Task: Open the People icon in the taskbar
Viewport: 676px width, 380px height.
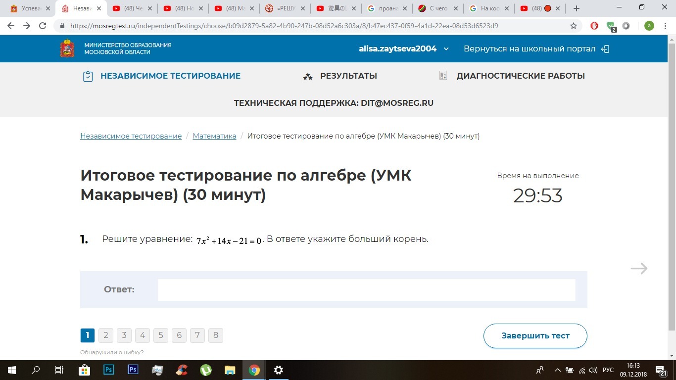Action: (x=540, y=370)
